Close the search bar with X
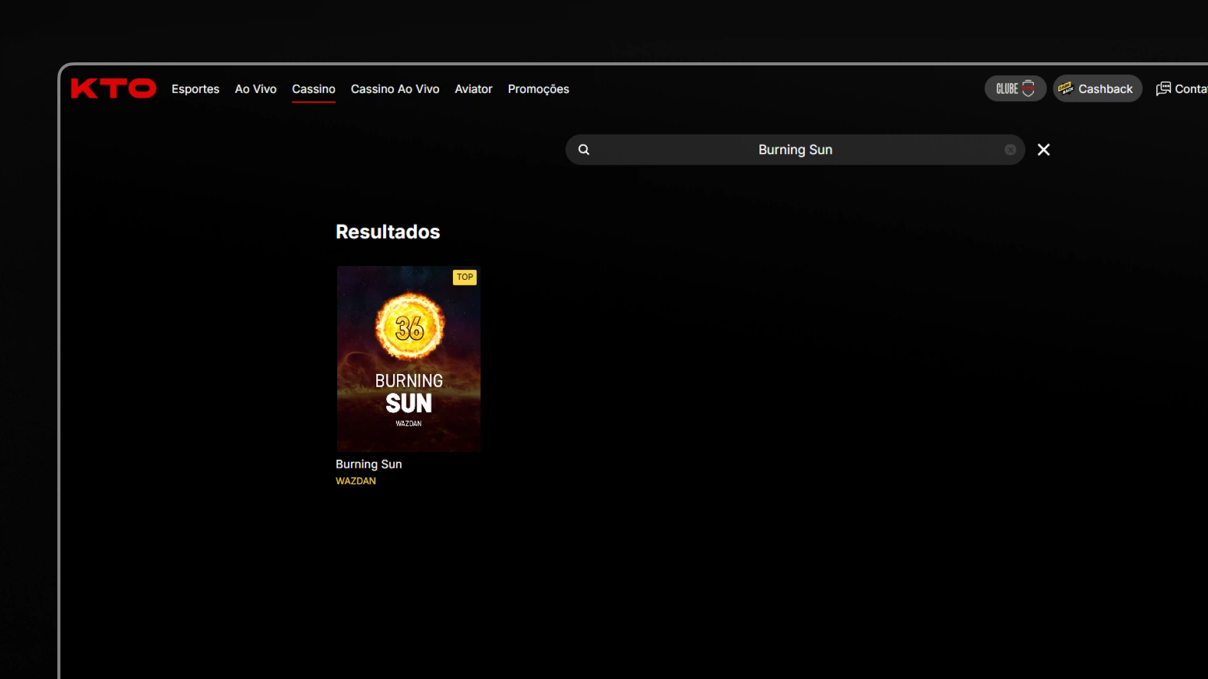 pos(1044,150)
